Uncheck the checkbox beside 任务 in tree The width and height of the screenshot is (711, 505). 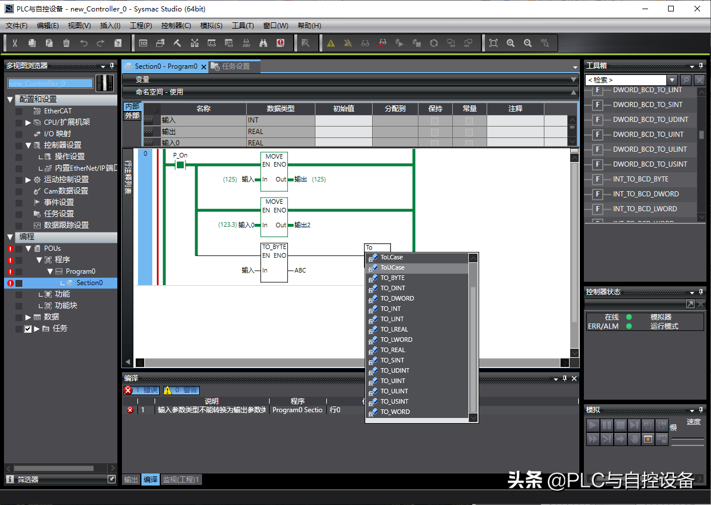click(x=27, y=329)
